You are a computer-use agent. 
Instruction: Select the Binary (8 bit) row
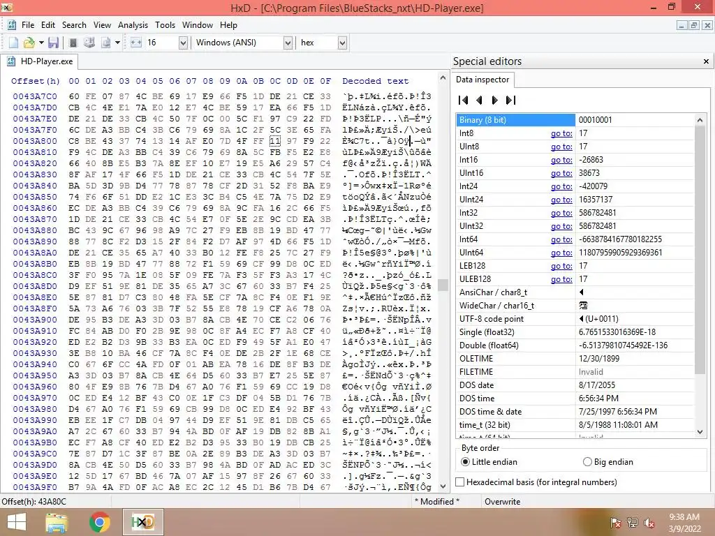575,120
